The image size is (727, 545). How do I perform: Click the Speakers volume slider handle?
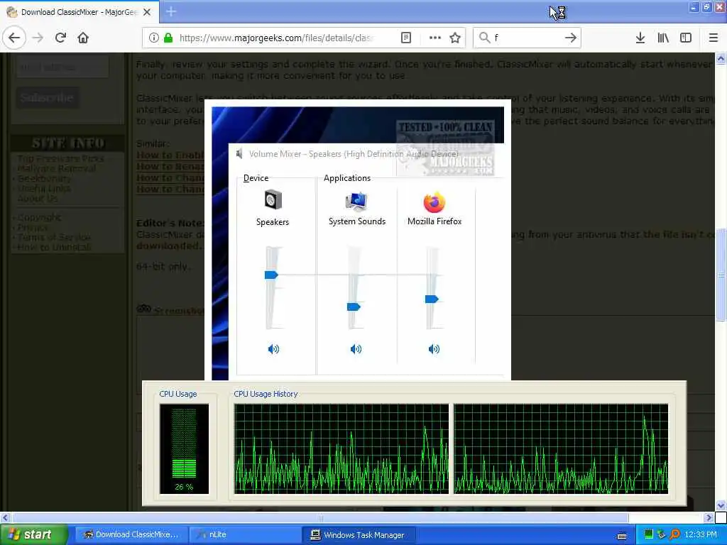271,275
